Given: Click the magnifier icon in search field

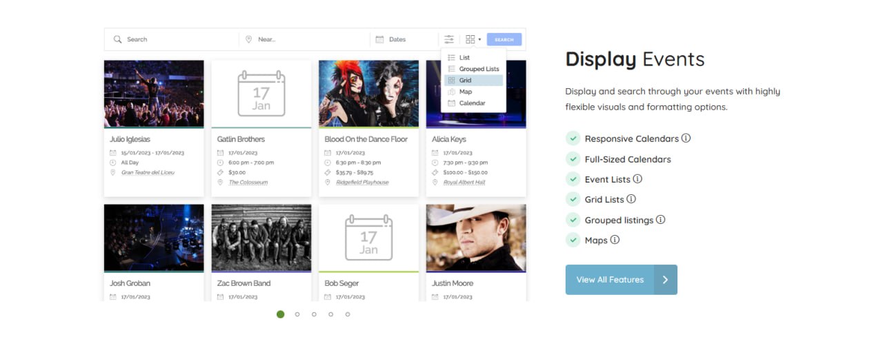Looking at the screenshot, I should point(118,39).
